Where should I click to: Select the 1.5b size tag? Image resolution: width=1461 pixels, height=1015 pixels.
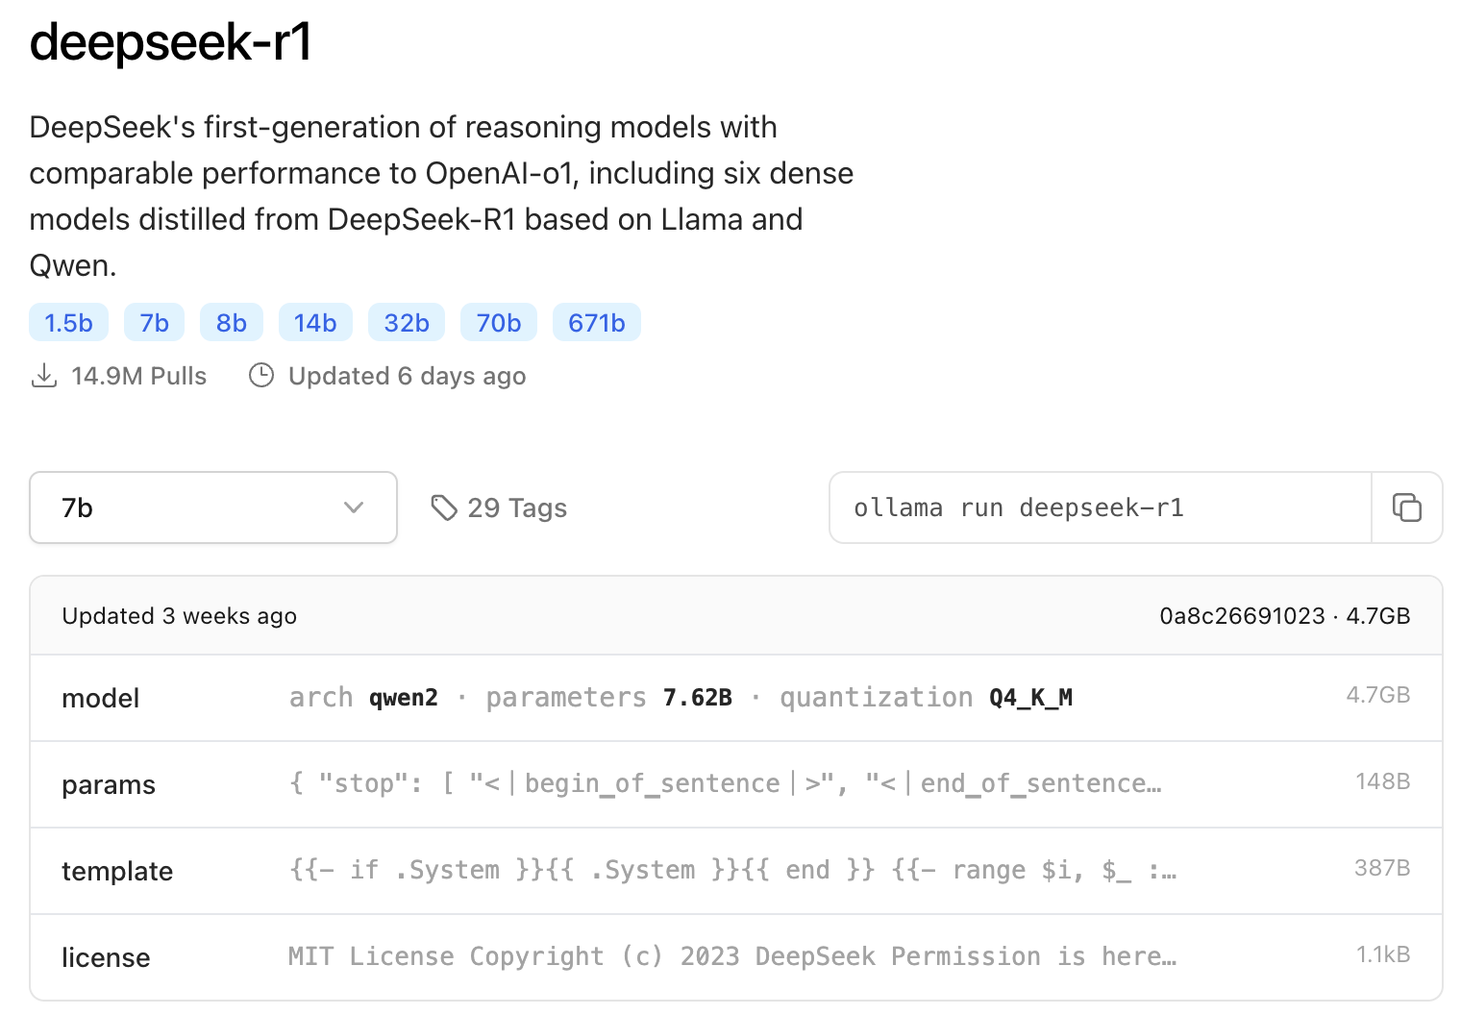click(x=68, y=323)
